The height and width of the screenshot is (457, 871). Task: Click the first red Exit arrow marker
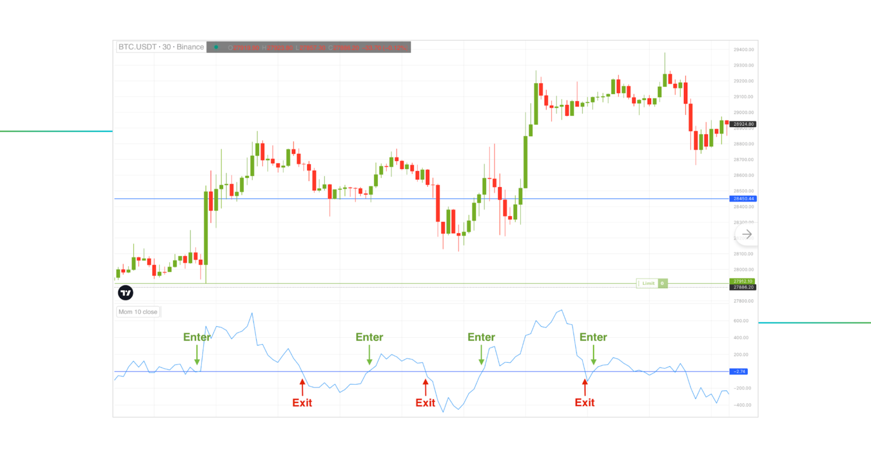(x=302, y=388)
